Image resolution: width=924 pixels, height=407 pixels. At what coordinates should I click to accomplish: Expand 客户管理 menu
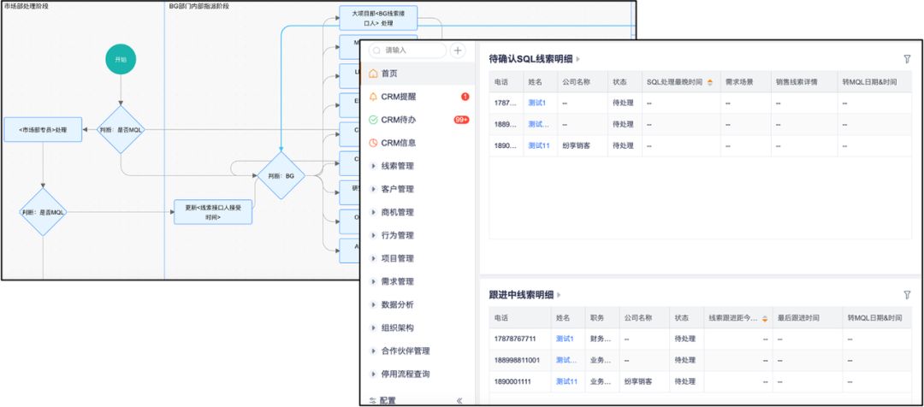[372, 189]
